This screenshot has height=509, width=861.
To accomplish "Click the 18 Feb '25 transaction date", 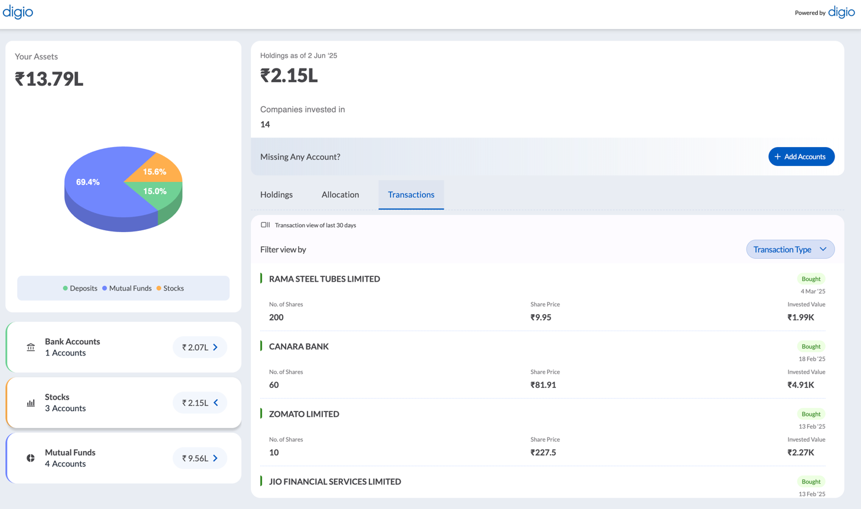I will 812,359.
